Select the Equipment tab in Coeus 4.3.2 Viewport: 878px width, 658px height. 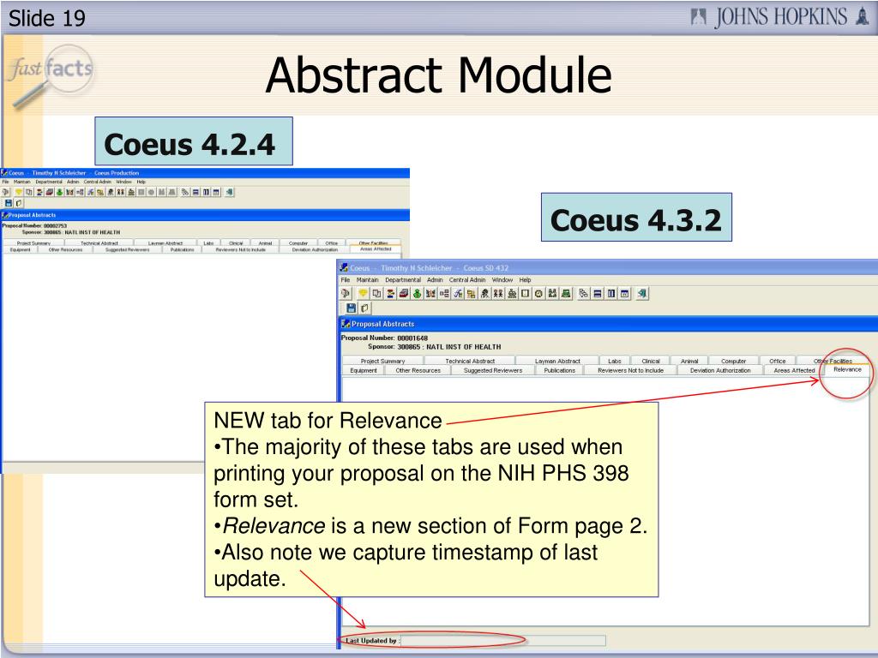point(364,370)
